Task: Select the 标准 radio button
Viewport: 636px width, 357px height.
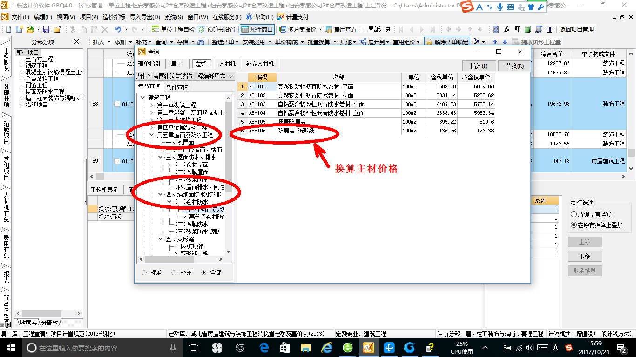Action: 144,272
